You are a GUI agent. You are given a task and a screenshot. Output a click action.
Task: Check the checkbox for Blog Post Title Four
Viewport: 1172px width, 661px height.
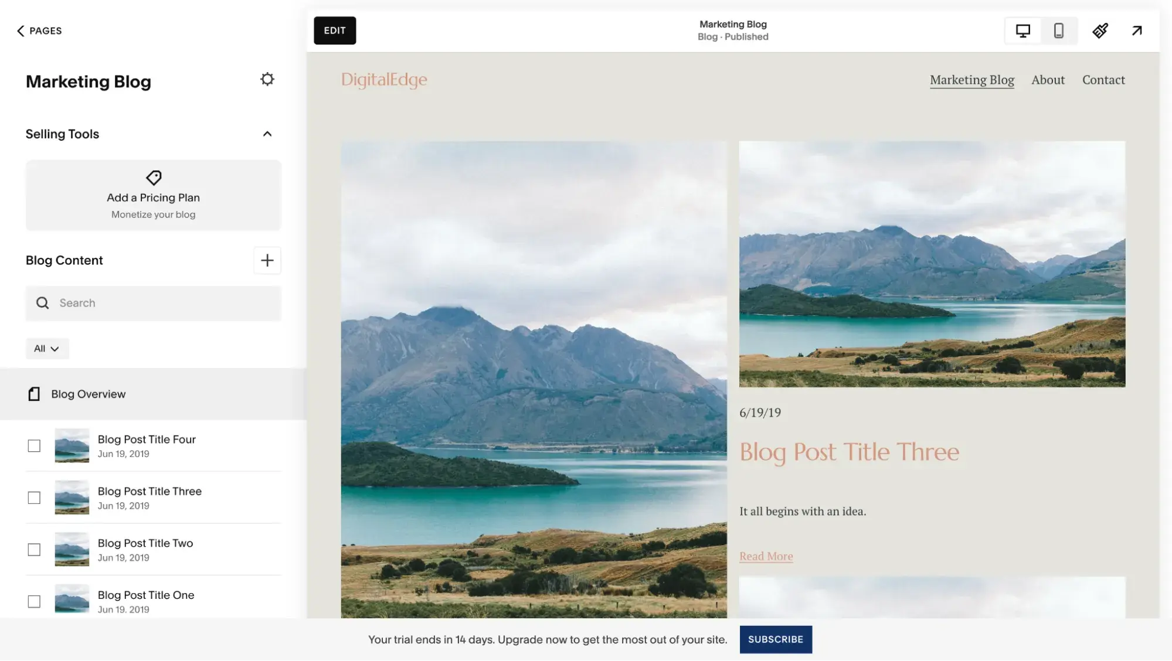click(33, 446)
